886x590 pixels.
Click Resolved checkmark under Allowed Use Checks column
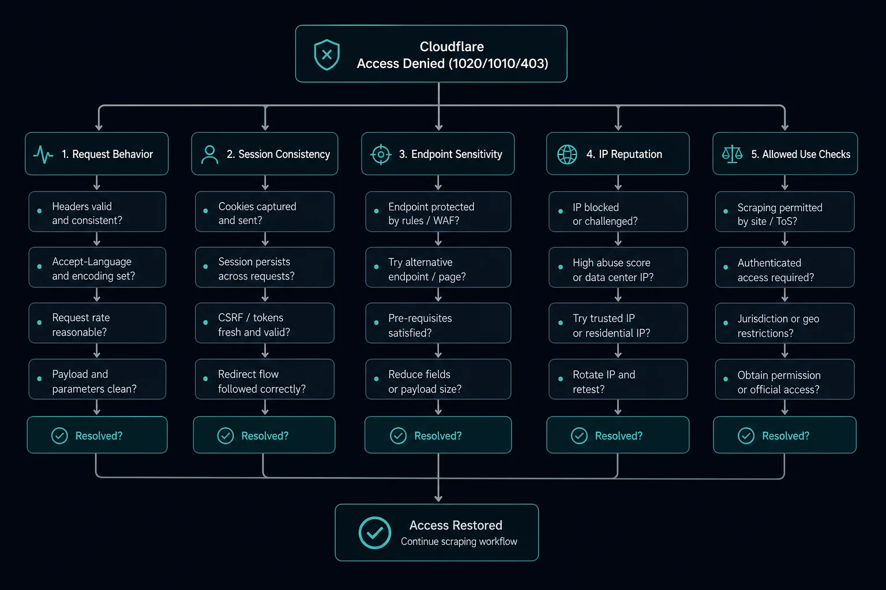pyautogui.click(x=746, y=436)
